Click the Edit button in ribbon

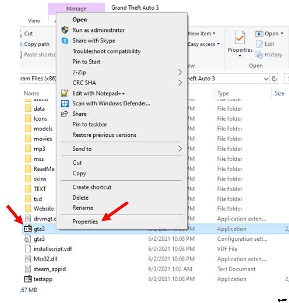[x=265, y=44]
